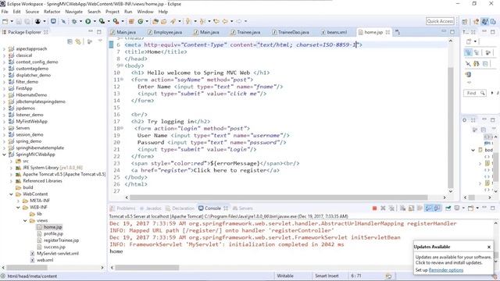The height and width of the screenshot is (281, 500).
Task: Switch to the beans.xml editor tab
Action: pos(334,32)
